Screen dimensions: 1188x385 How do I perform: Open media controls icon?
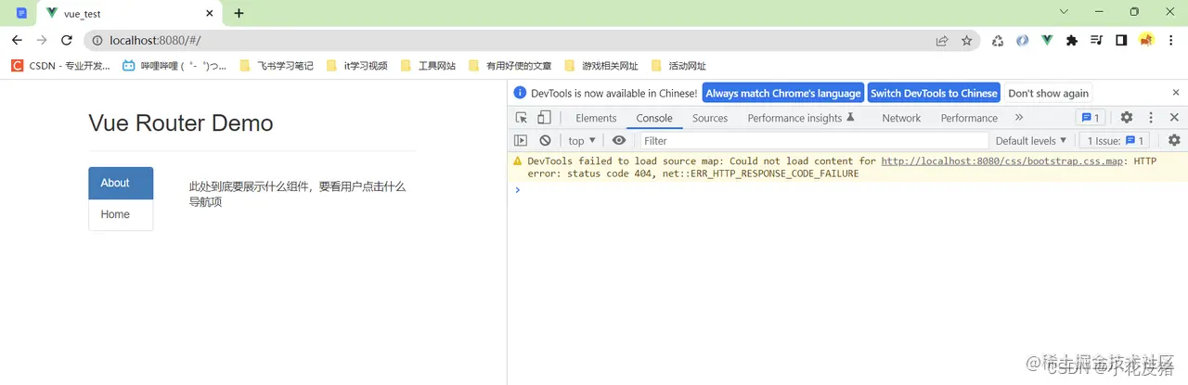point(1096,40)
